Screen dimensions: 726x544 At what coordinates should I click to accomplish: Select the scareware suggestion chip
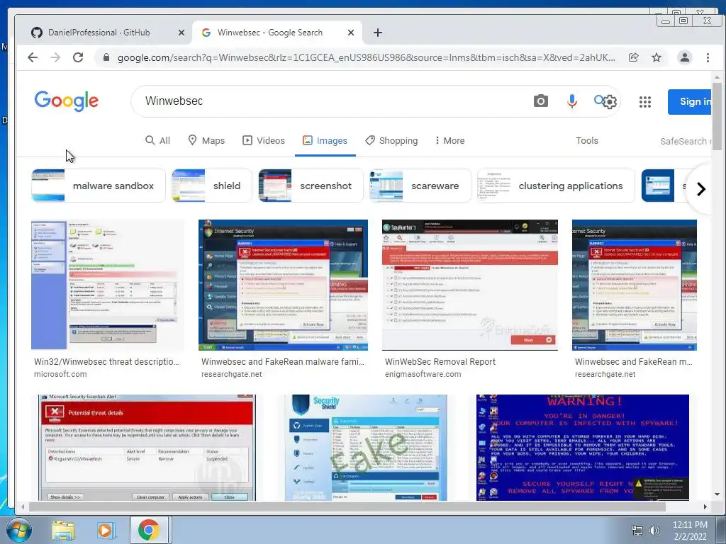420,186
